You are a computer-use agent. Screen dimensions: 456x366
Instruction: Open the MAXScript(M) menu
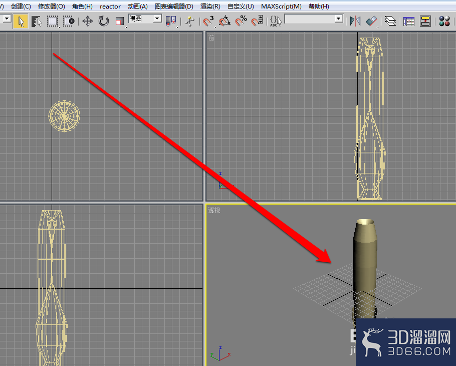tap(281, 7)
